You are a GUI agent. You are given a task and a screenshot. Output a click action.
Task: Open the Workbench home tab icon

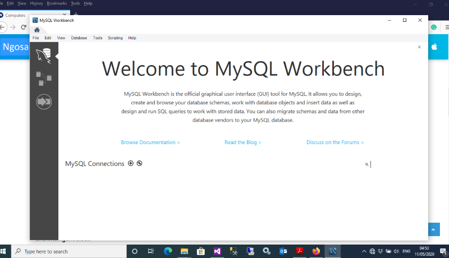(37, 30)
